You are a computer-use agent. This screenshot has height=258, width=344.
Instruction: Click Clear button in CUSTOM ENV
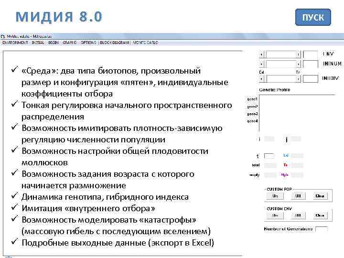(320, 215)
